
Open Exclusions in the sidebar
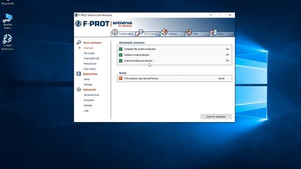tap(89, 100)
